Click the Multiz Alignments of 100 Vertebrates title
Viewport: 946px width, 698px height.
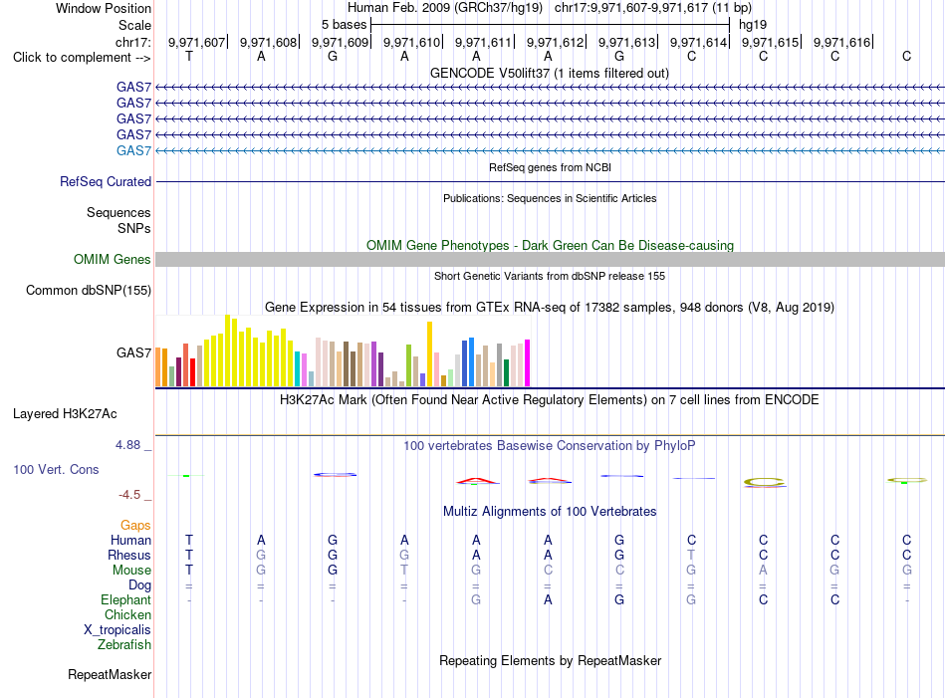550,512
